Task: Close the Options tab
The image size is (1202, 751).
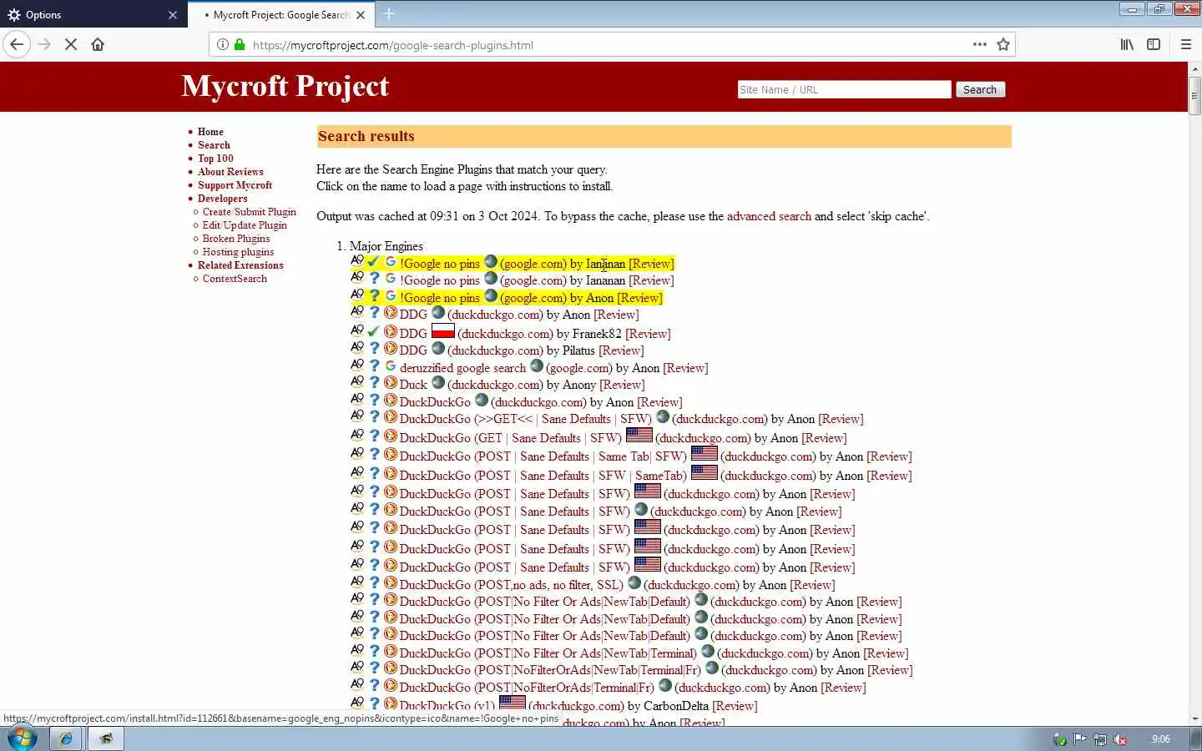Action: (173, 15)
